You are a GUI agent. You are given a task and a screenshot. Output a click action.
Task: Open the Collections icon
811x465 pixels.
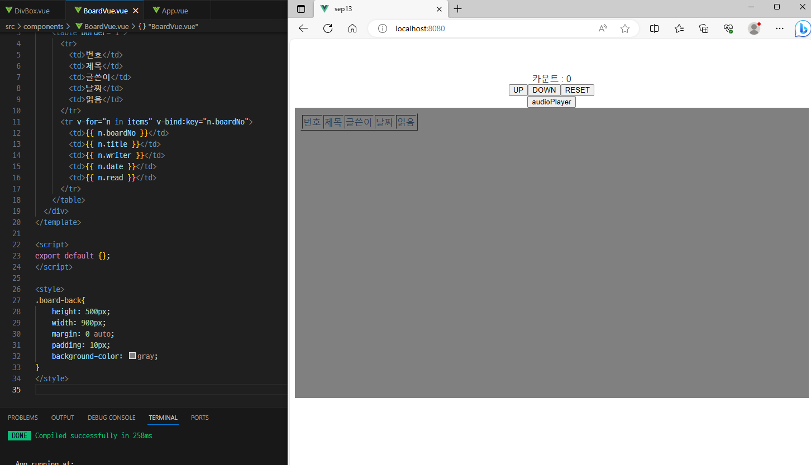click(704, 28)
